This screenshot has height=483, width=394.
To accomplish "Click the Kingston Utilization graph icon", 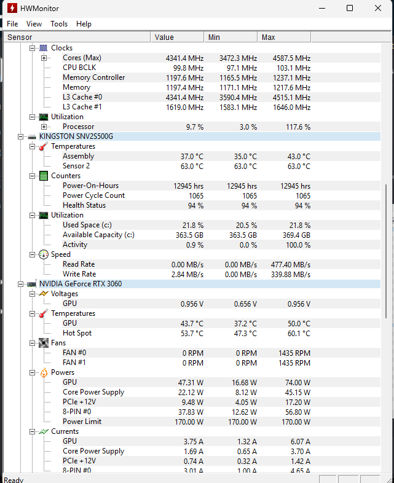I will pos(44,215).
